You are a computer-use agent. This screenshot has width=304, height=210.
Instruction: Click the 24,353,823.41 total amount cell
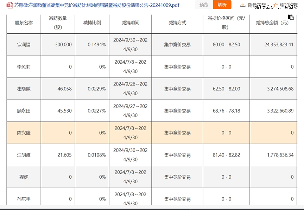[x=273, y=45]
